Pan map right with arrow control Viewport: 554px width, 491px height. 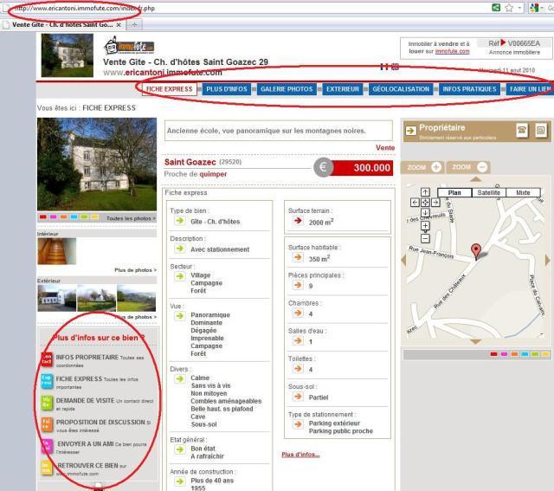[x=436, y=203]
